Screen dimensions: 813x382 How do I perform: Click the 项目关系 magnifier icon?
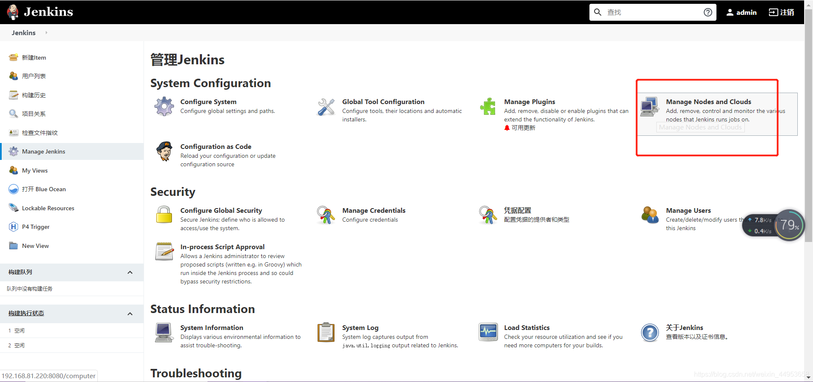pyautogui.click(x=14, y=114)
